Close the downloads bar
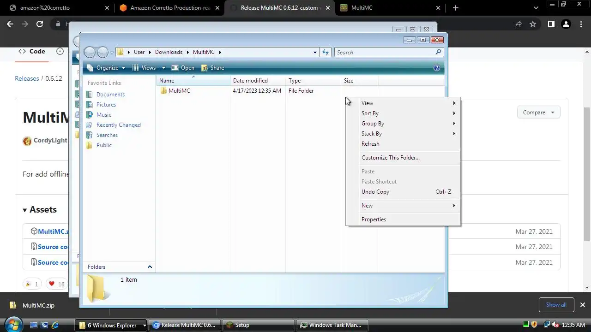The width and height of the screenshot is (591, 332). [x=582, y=305]
